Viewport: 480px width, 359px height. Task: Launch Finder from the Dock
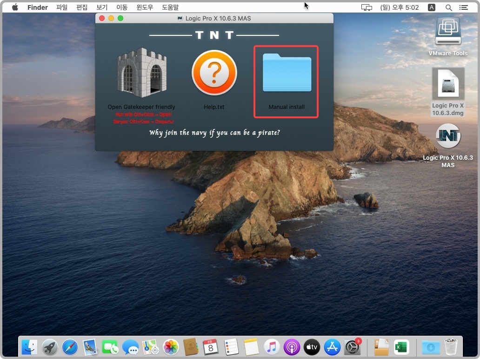click(x=29, y=347)
